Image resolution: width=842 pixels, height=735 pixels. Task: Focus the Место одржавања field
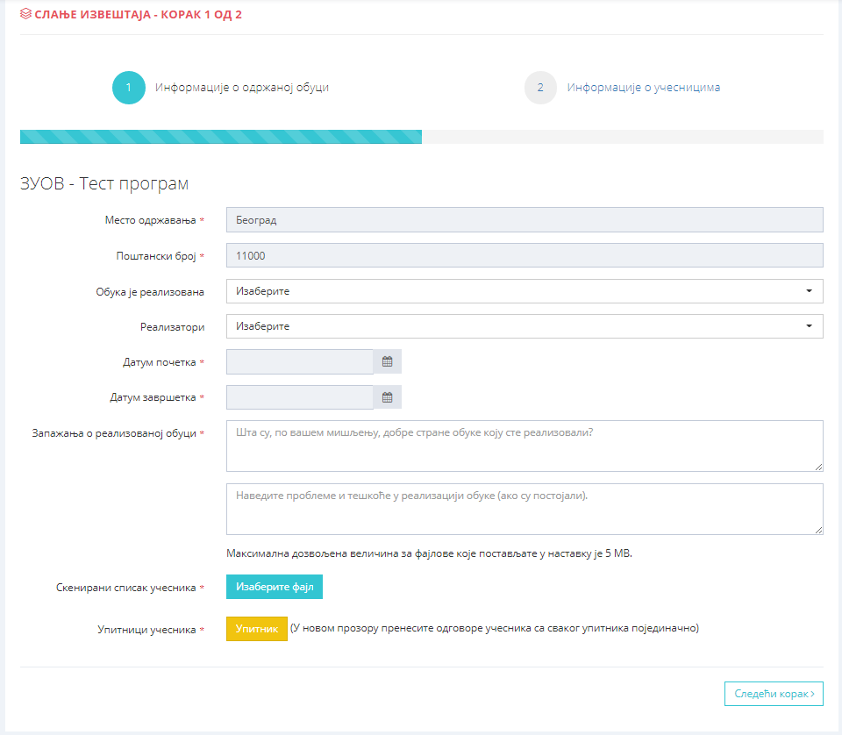pos(524,219)
